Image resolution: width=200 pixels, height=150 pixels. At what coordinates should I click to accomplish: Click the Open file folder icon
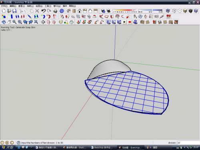tap(9, 11)
